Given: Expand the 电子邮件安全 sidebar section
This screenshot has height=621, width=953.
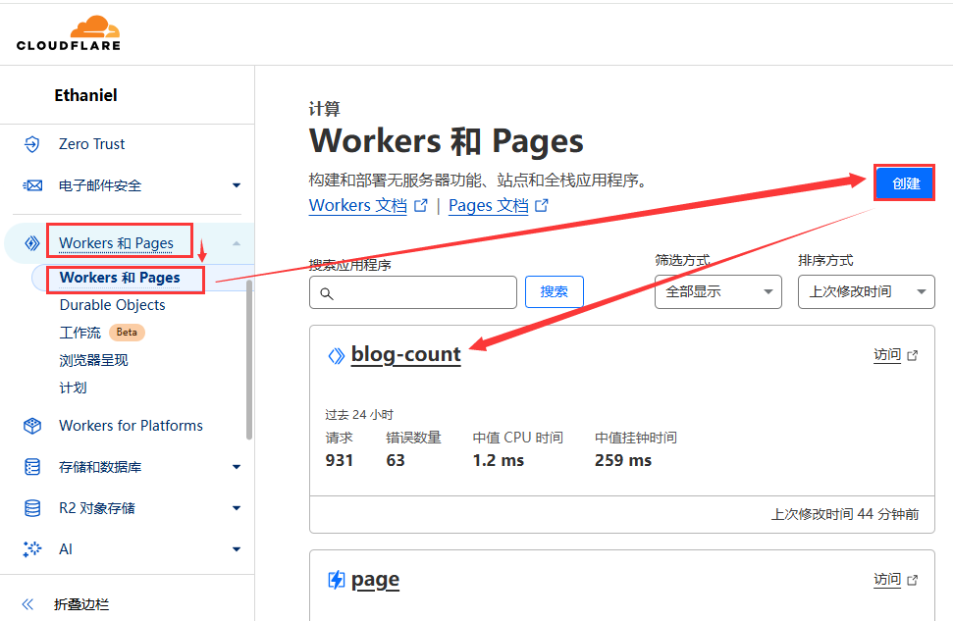Looking at the screenshot, I should pyautogui.click(x=236, y=185).
